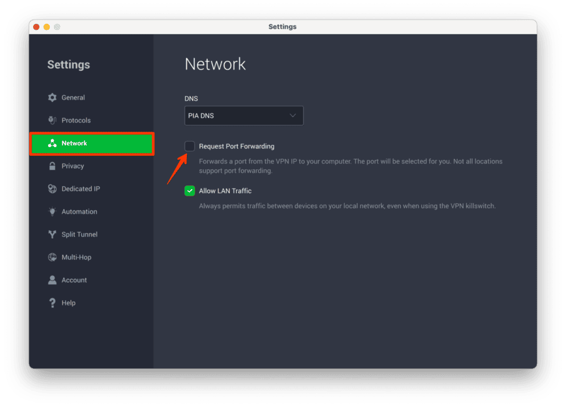Click the Dedicated IP globe icon
The image size is (566, 407).
[53, 189]
